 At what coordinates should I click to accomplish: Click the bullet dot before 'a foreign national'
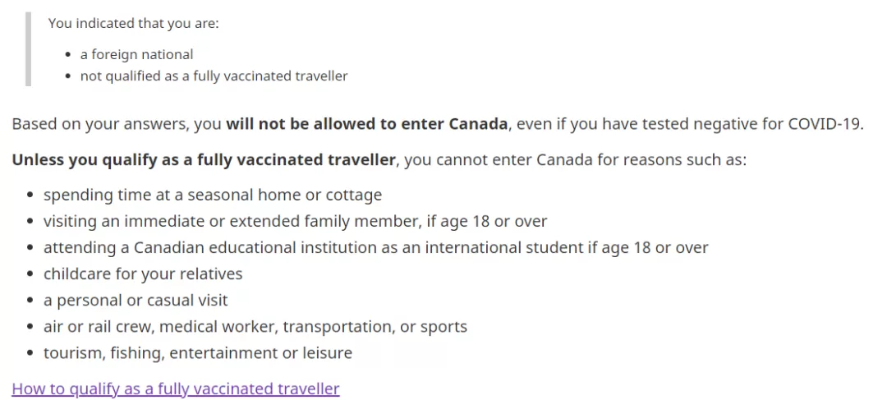(x=69, y=55)
